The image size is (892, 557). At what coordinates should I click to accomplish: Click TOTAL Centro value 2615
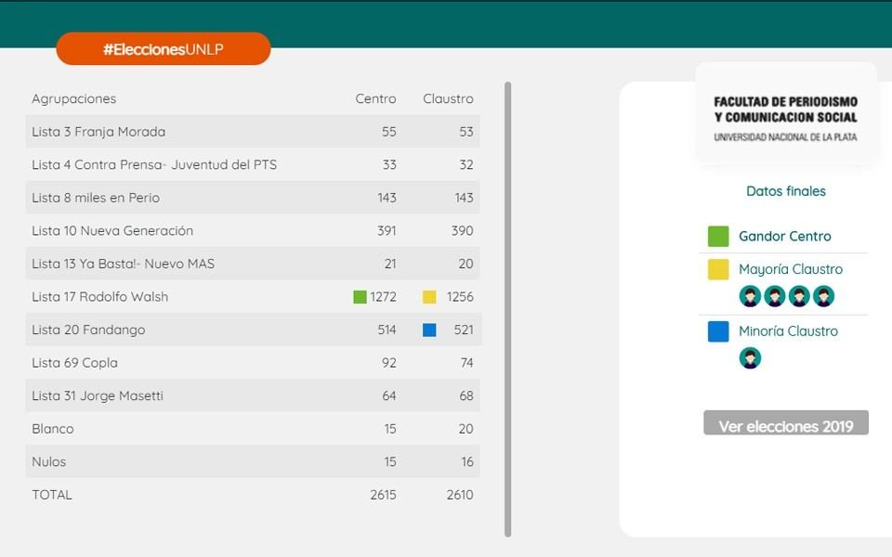383,495
